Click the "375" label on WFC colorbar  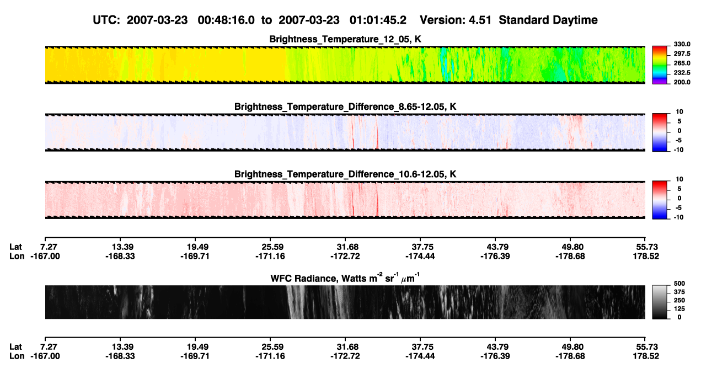[x=680, y=292]
